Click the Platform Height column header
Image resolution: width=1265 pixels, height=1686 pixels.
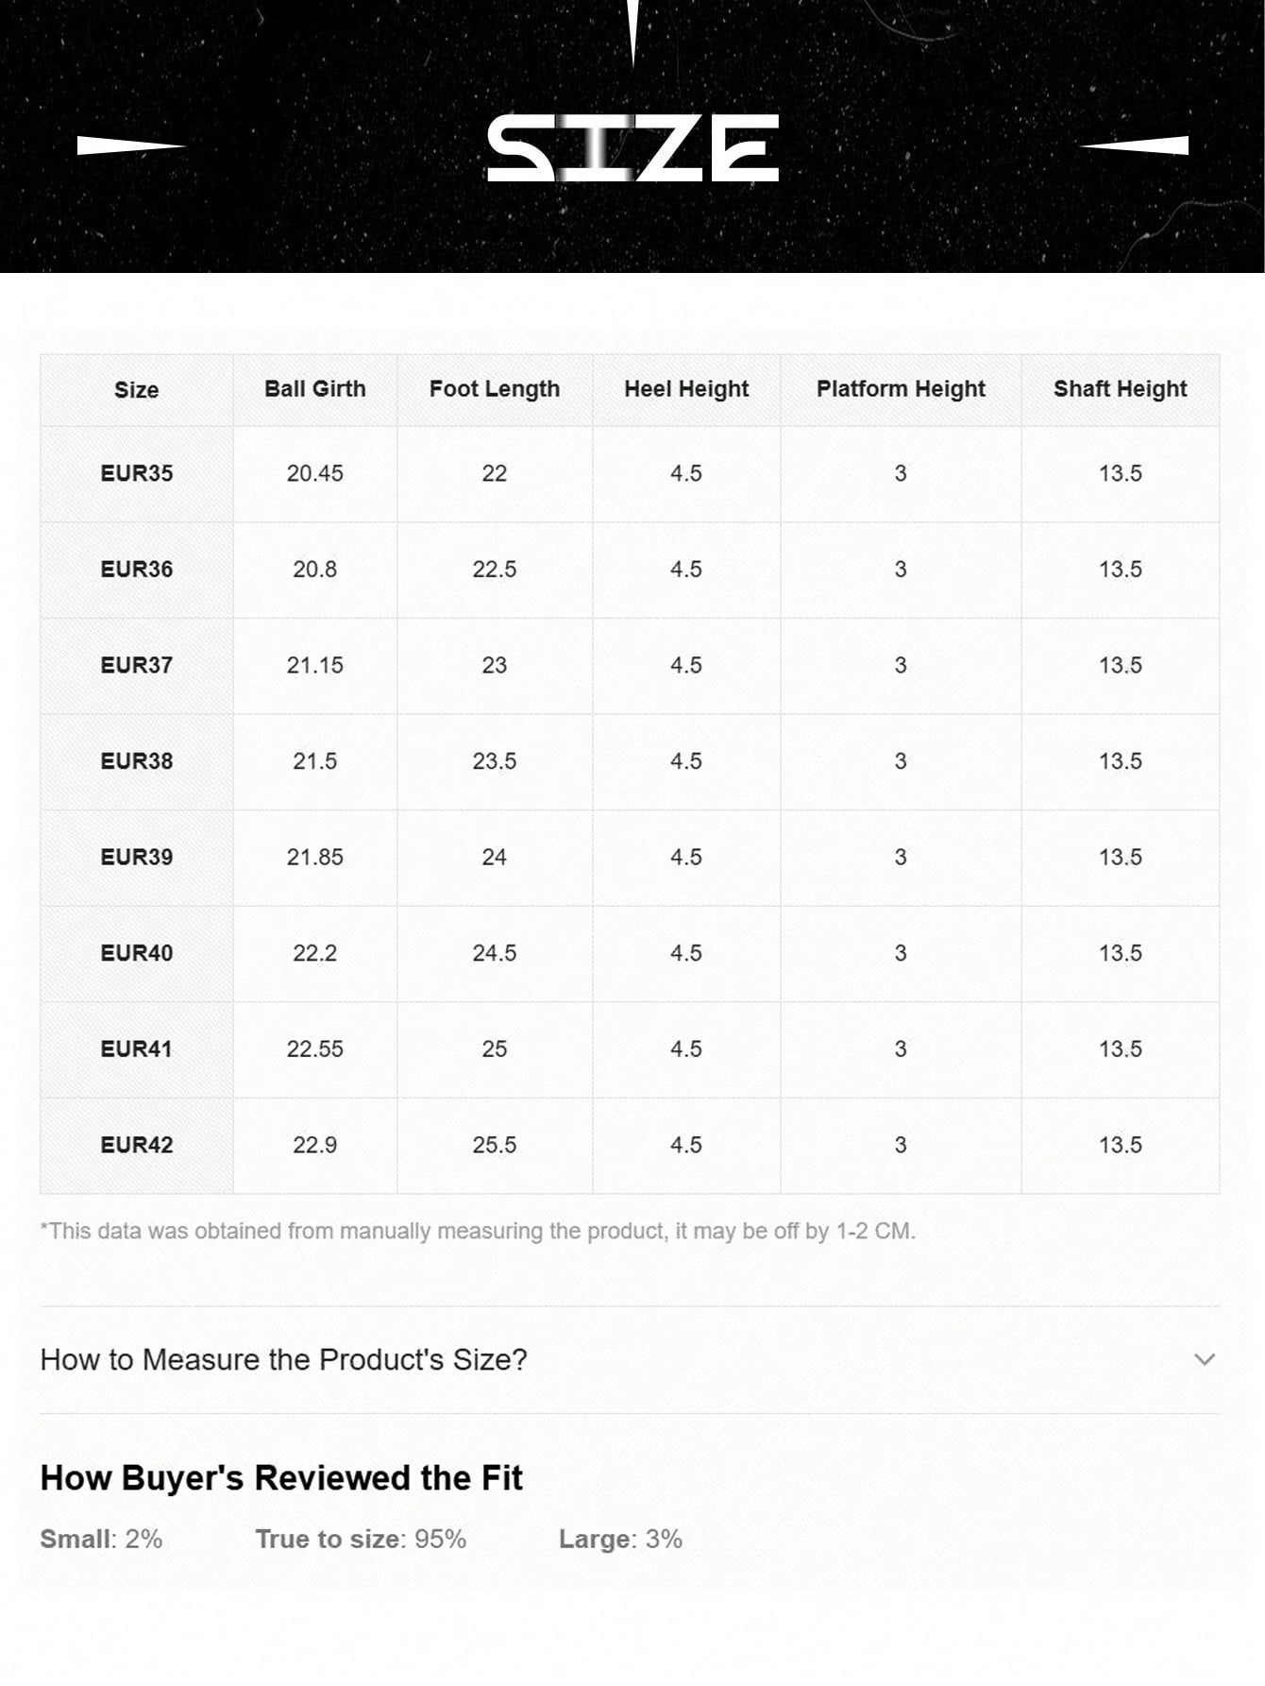[901, 389]
